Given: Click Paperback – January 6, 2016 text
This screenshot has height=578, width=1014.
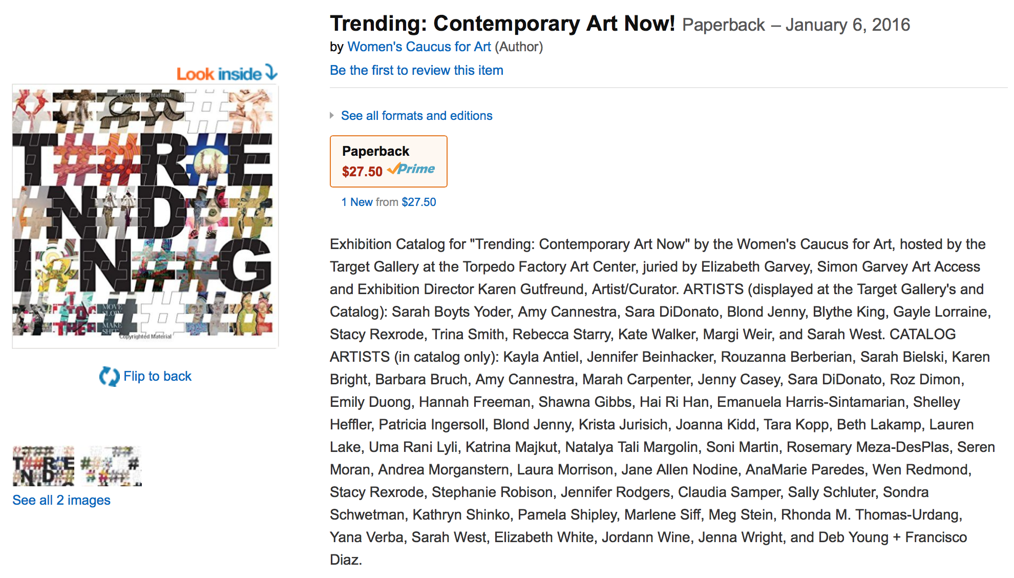Looking at the screenshot, I should [x=796, y=25].
